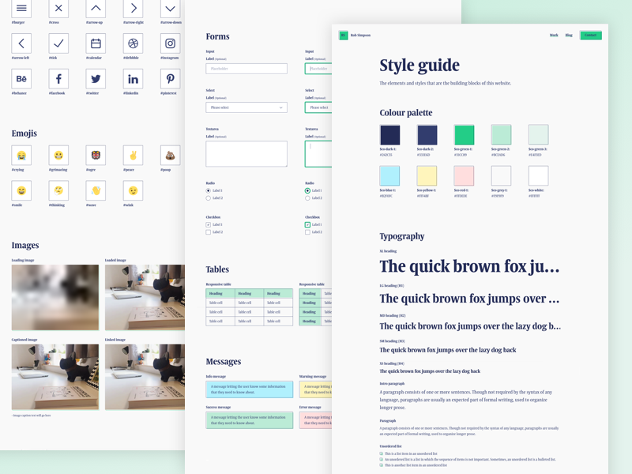Select the #calendar icon tile
Screen dimensions: 632x474
(x=96, y=43)
